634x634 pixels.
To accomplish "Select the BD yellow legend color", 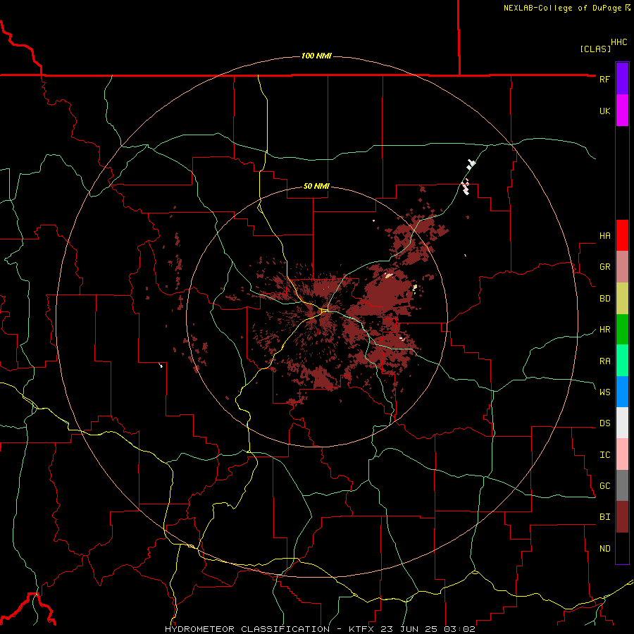I will tap(622, 299).
